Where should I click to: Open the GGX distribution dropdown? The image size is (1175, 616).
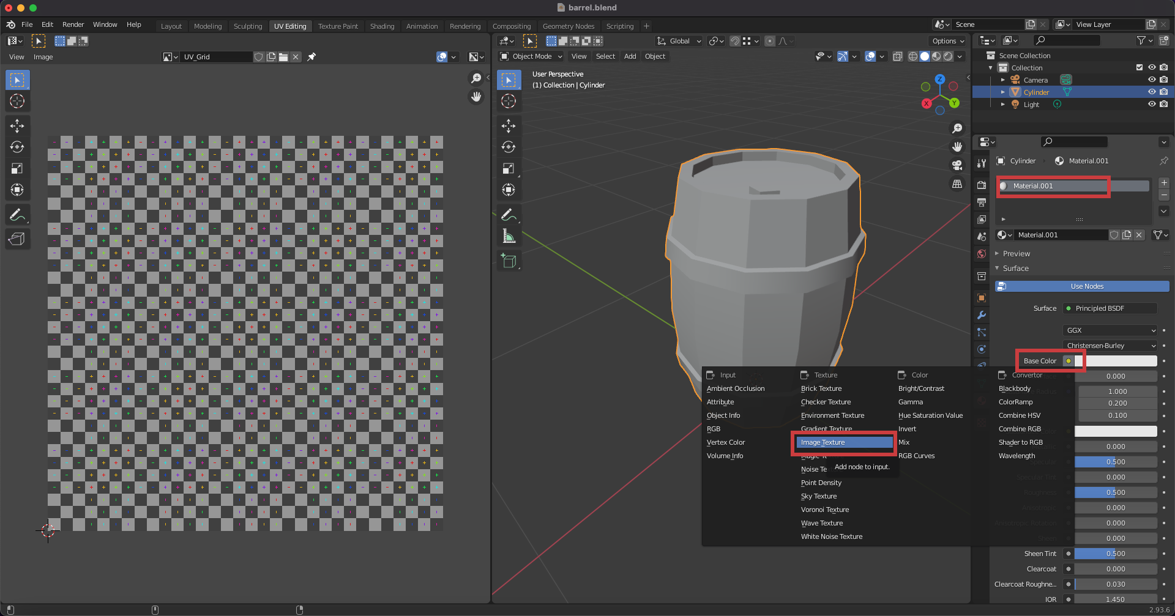coord(1110,330)
